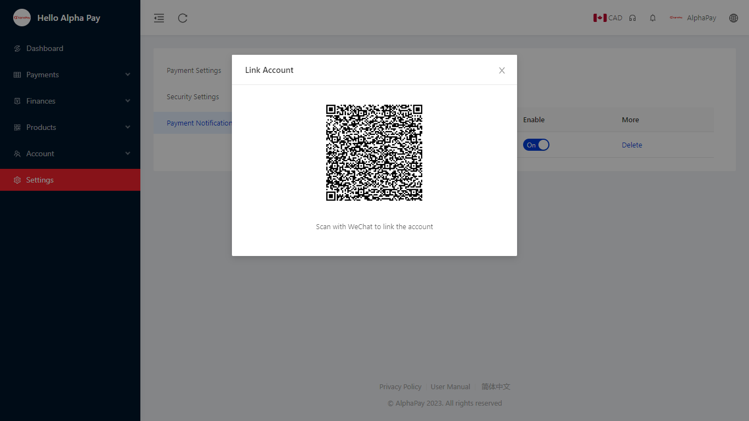The width and height of the screenshot is (749, 421).
Task: Collapse the sidebar menu icon
Action: [x=159, y=18]
